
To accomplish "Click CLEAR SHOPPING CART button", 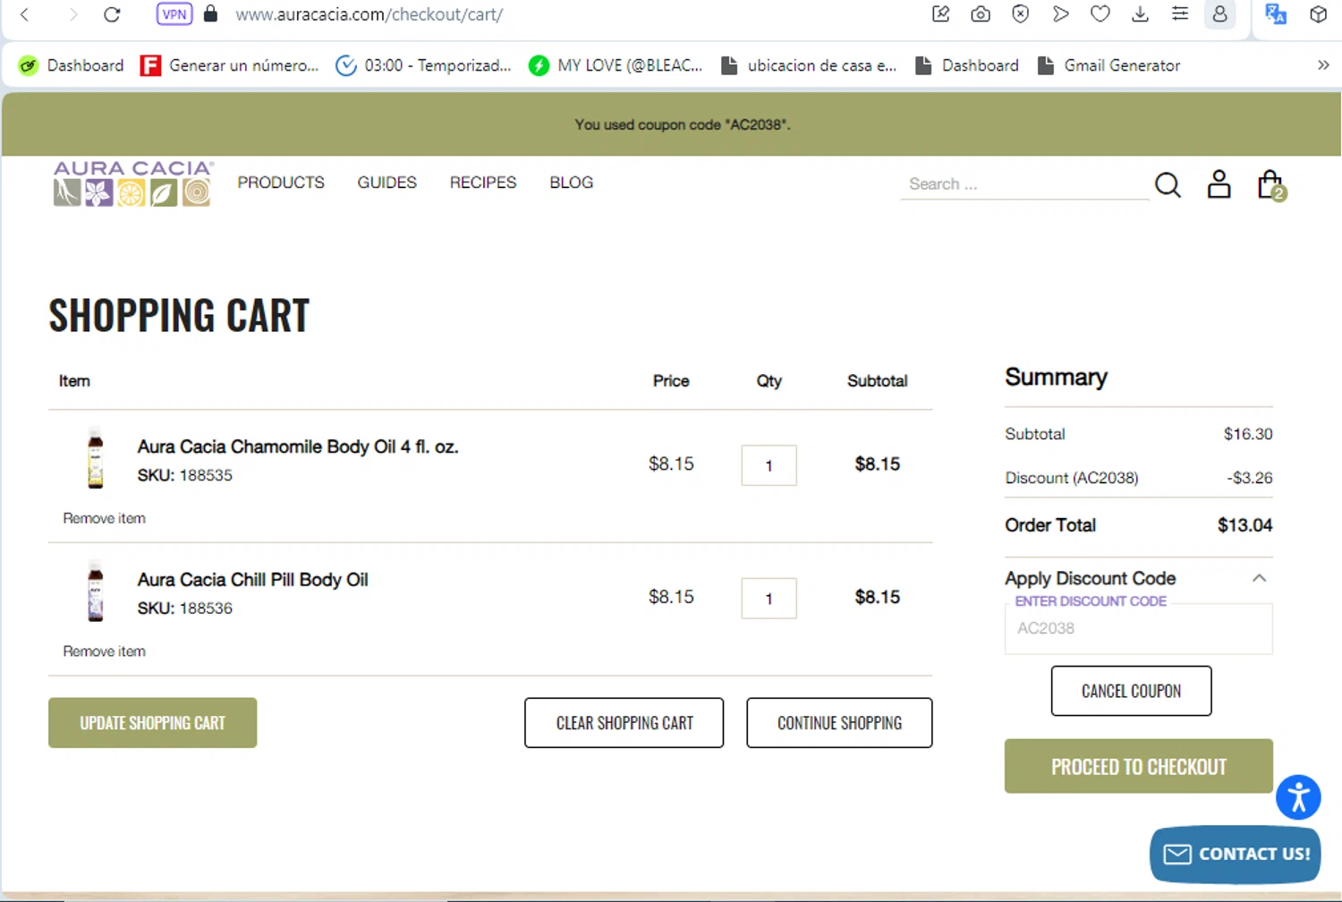I will pyautogui.click(x=624, y=723).
